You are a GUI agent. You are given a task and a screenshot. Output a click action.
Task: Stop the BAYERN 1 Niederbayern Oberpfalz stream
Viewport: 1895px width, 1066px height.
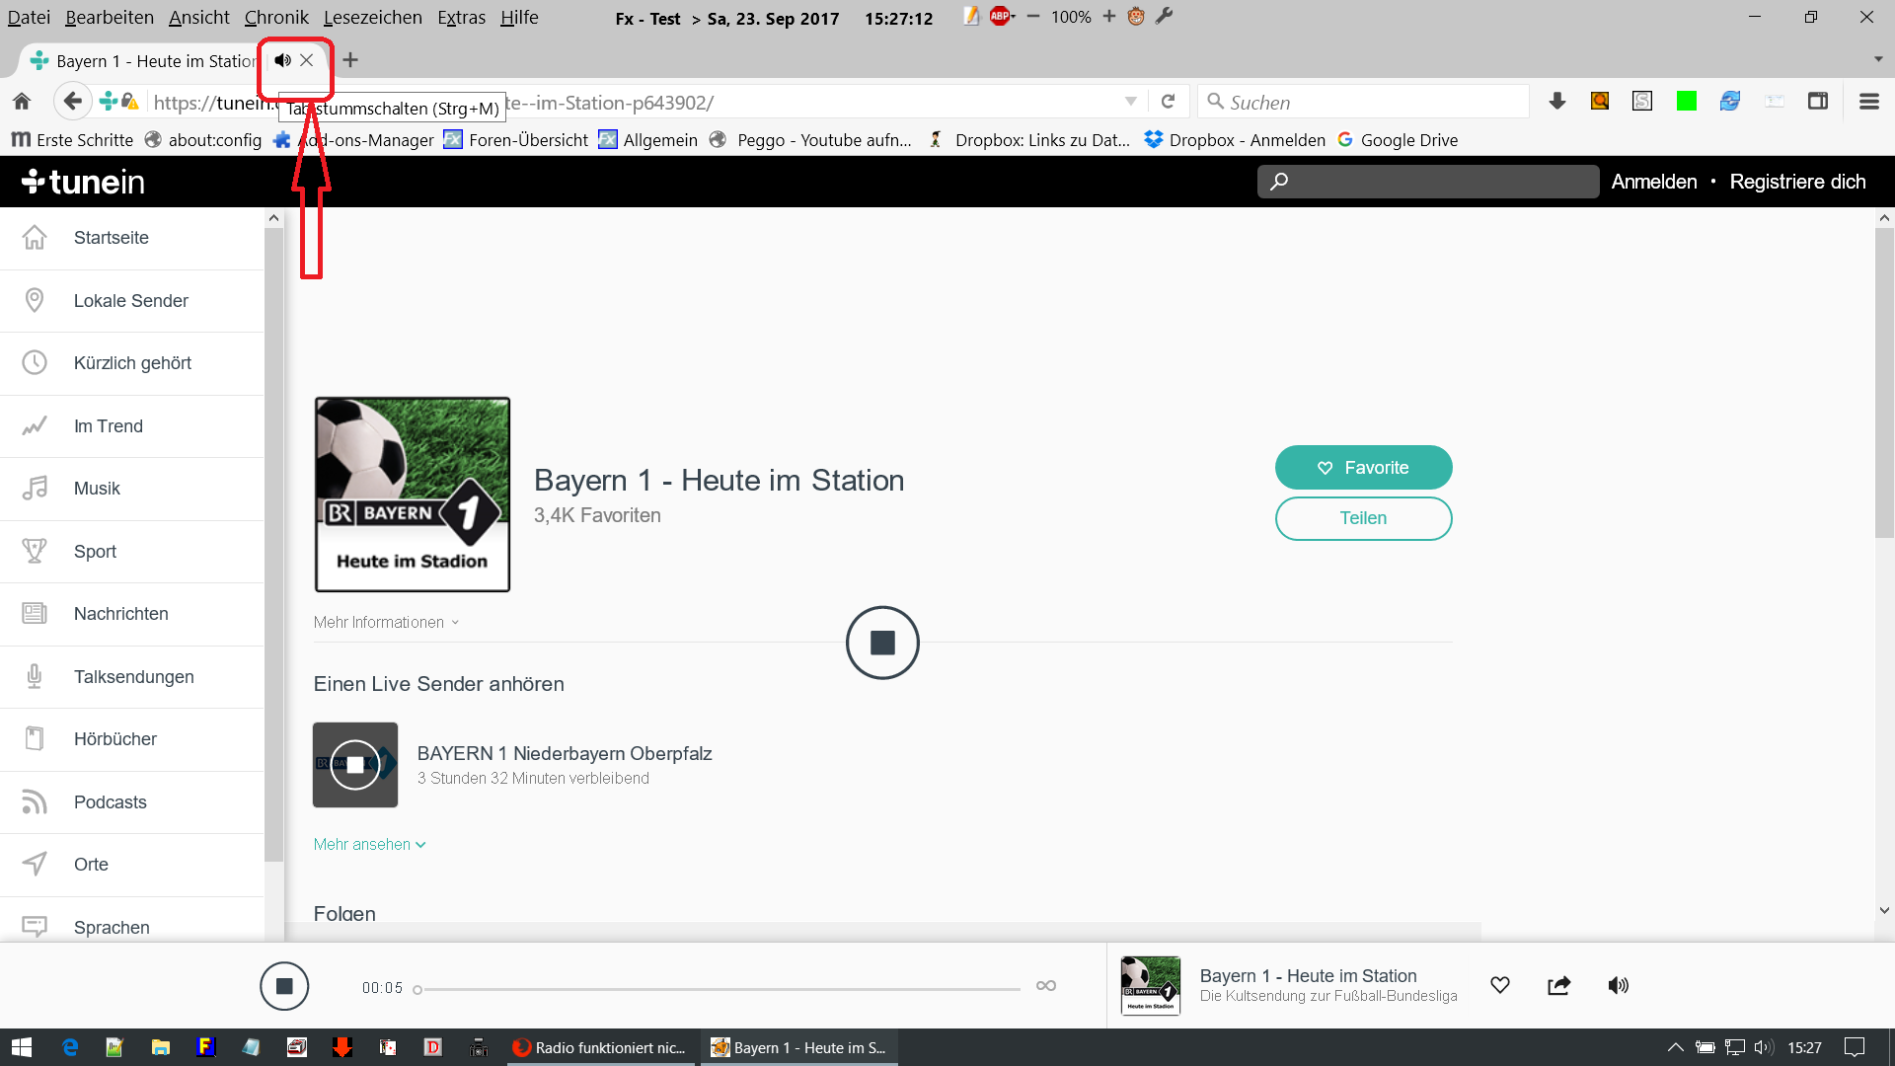pos(355,765)
